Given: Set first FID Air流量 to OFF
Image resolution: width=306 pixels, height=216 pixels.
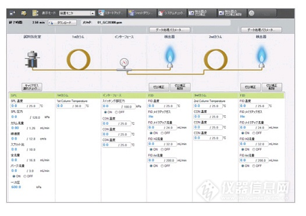Looking at the screenshot, I should pos(162,166).
